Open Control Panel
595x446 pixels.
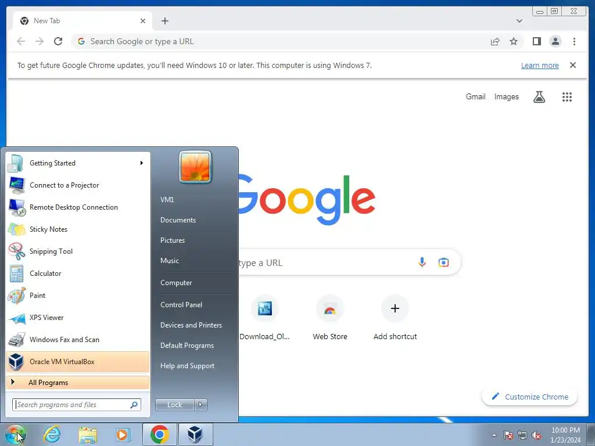pyautogui.click(x=181, y=305)
